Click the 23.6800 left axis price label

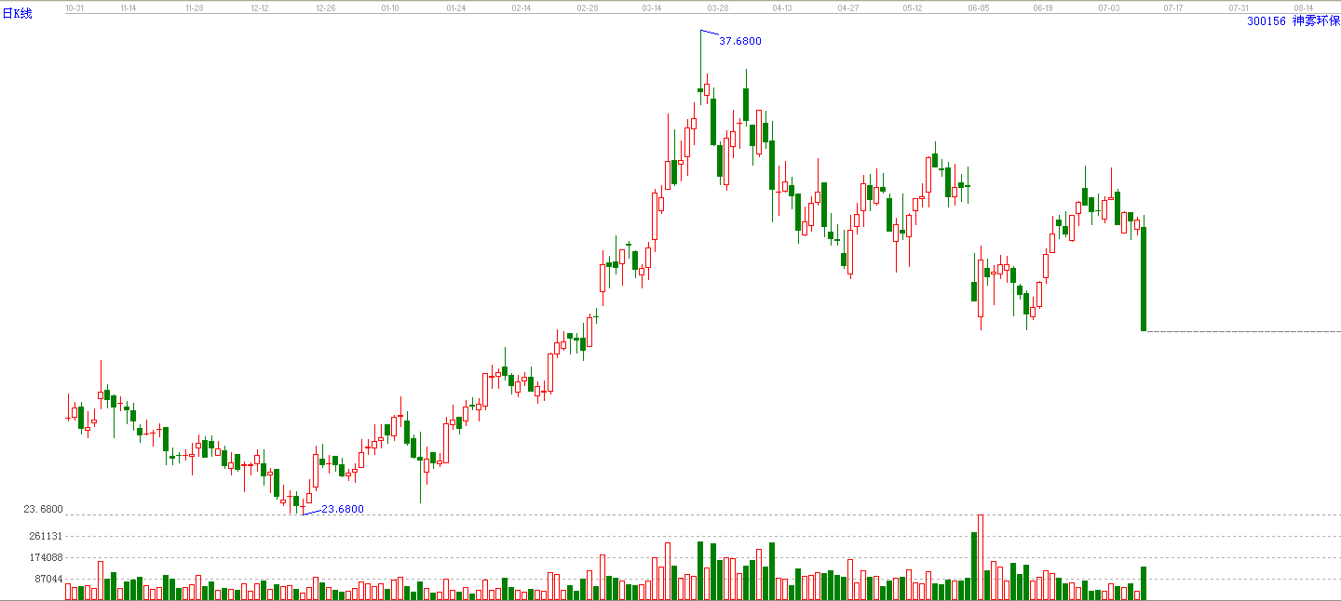(x=43, y=509)
